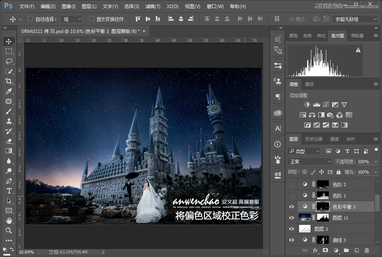The width and height of the screenshot is (382, 257).
Task: Open the 组 auto-select dropdown
Action: click(71, 19)
